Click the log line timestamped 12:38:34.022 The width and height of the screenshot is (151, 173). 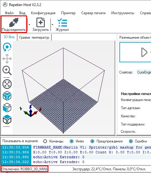tap(76, 162)
